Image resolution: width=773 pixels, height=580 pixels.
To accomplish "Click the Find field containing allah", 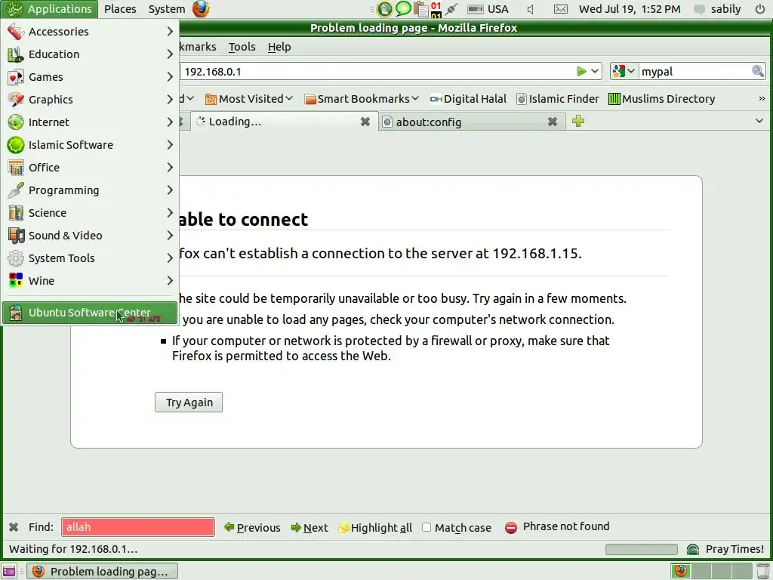I will pyautogui.click(x=138, y=527).
